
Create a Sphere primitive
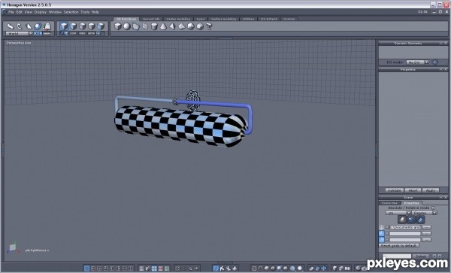[127, 26]
